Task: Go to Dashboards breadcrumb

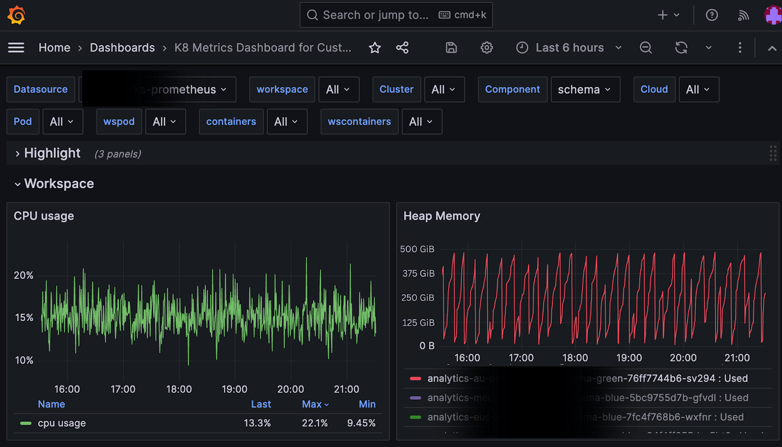Action: pyautogui.click(x=122, y=47)
